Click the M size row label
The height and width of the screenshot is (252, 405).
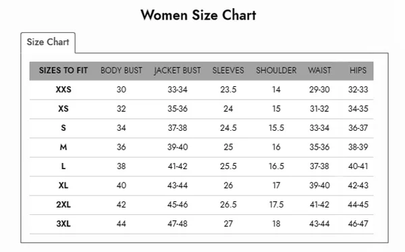click(x=63, y=147)
